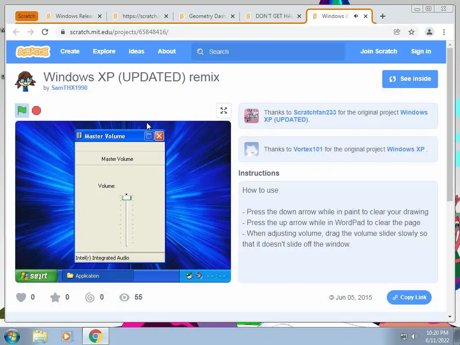
Task: Share this page icon in address bar
Action: (397, 32)
